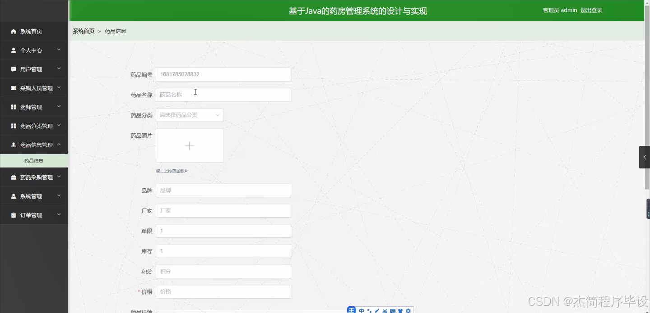Click the 个人中心 user icon in sidebar
The image size is (650, 313).
[x=13, y=50]
